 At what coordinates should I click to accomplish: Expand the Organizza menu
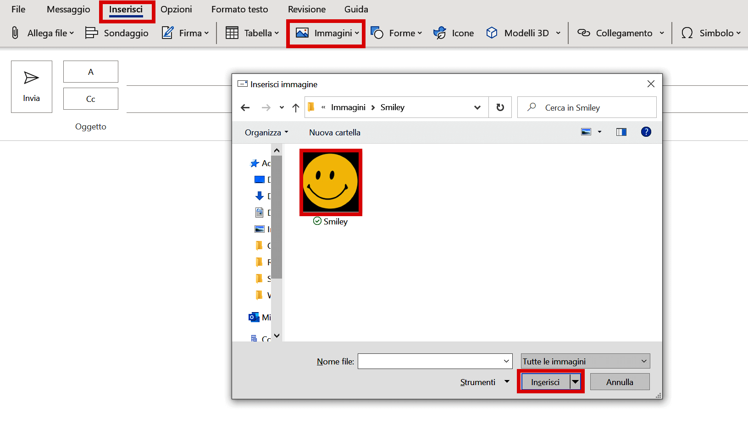(266, 132)
